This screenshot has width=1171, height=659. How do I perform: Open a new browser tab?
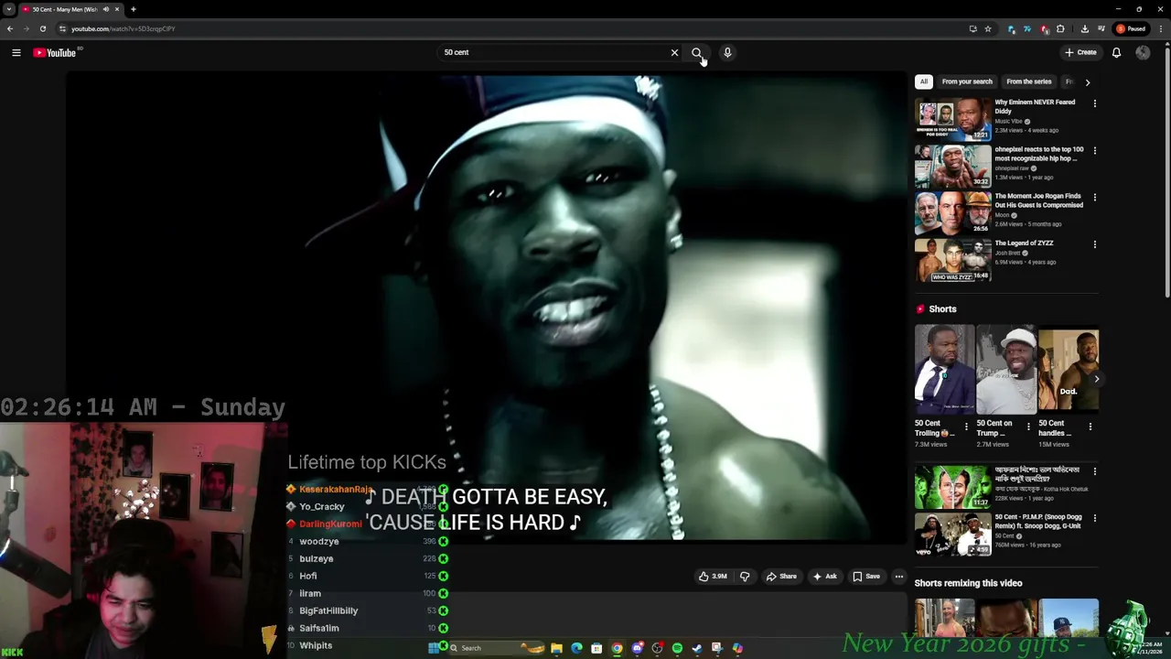(133, 9)
